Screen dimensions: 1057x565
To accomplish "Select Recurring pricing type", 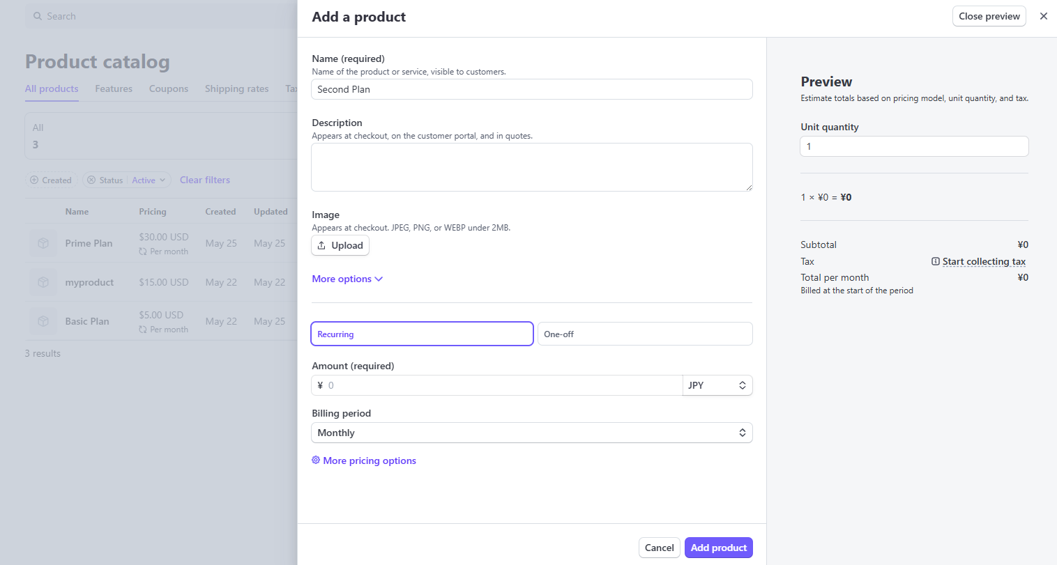I will click(422, 334).
